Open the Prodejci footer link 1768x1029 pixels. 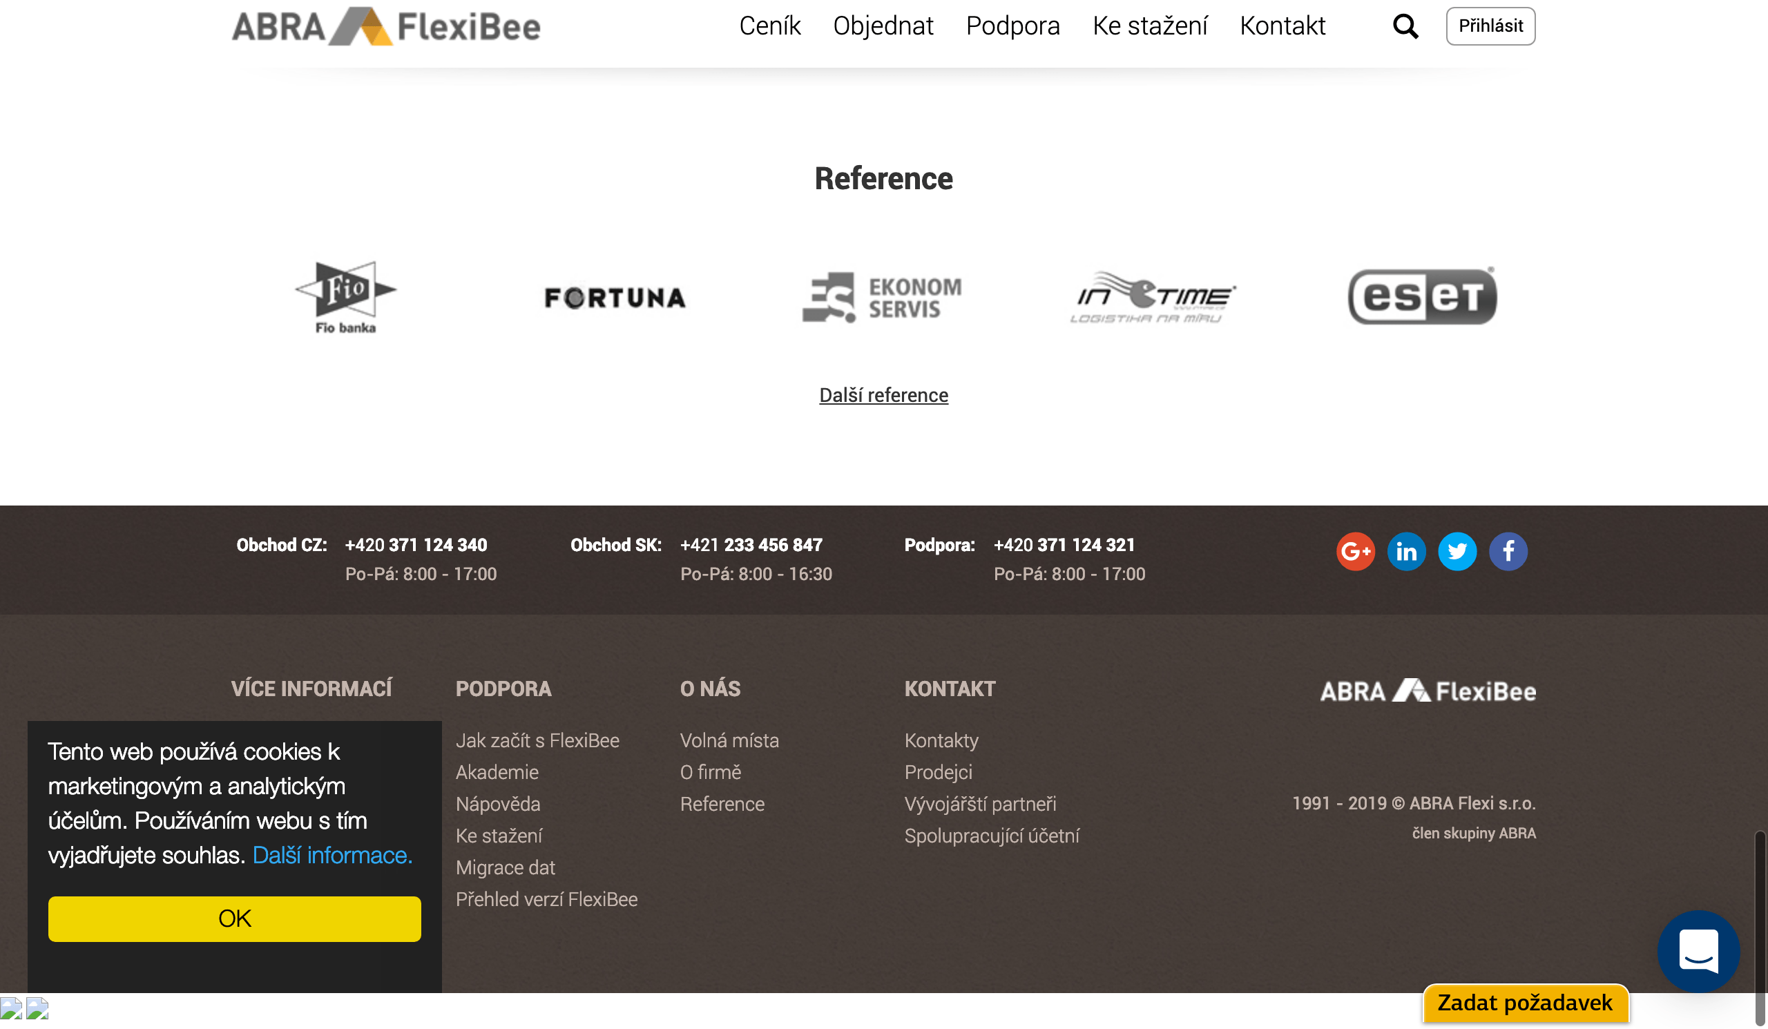[x=938, y=772]
